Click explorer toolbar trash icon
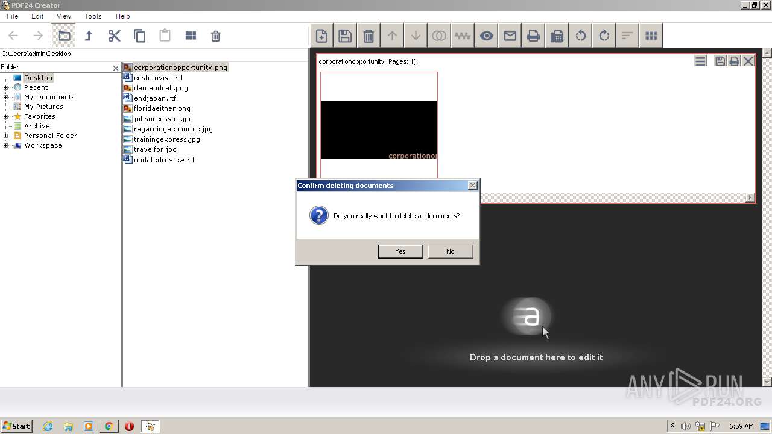772x434 pixels. click(x=215, y=36)
